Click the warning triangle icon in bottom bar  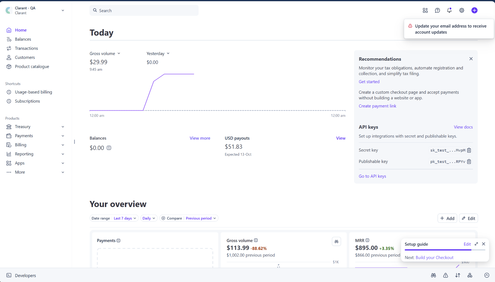click(x=446, y=275)
